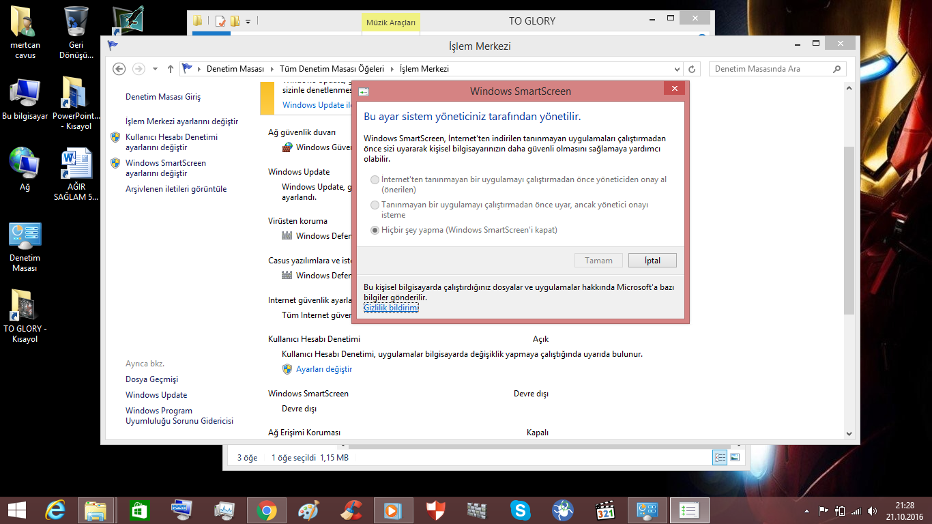Click the İşlem Merkezi vertical scrollbar thumb
The width and height of the screenshot is (932, 524).
[x=849, y=230]
